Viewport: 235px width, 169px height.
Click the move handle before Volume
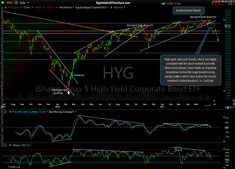pyautogui.click(x=111, y=7)
